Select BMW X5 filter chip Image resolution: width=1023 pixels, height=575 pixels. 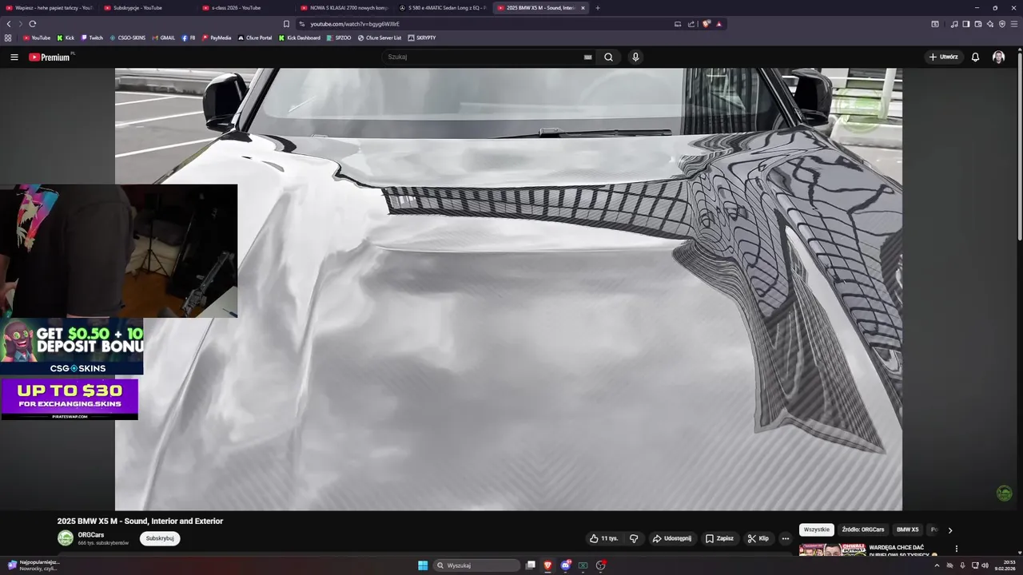point(907,529)
